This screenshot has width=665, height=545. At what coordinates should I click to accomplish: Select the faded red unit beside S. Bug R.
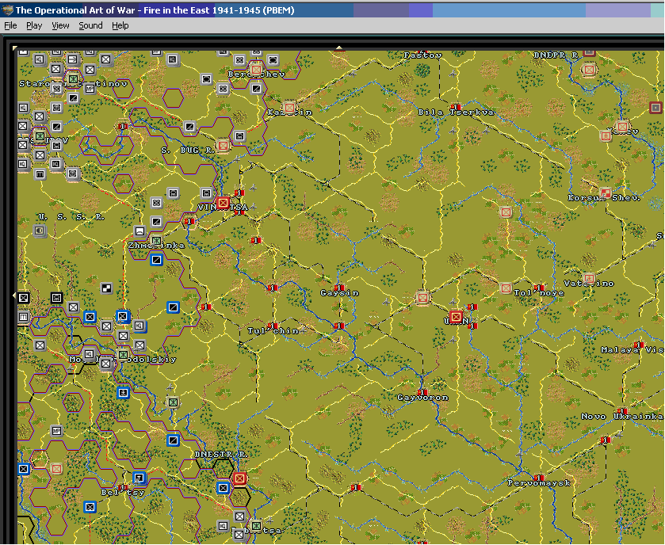tap(223, 146)
